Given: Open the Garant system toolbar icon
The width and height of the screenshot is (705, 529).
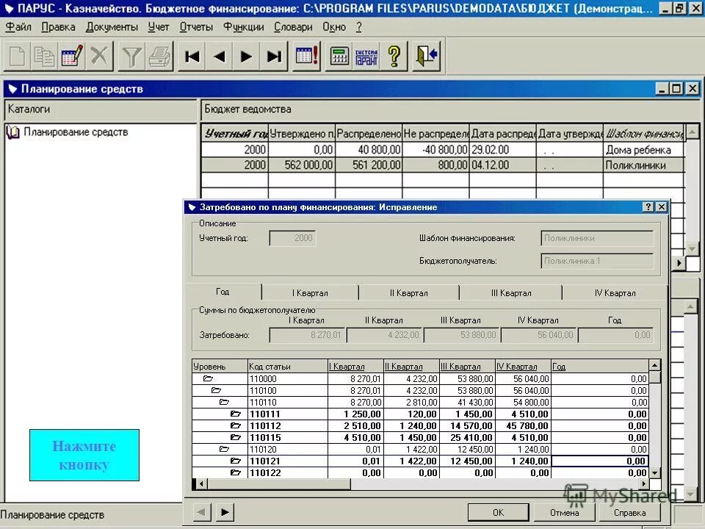Looking at the screenshot, I should tap(366, 57).
